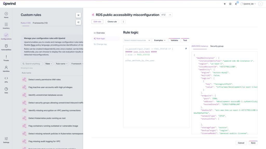Image resolution: width=266 pixels, height=149 pixels.
Task: Click inside the rule logic code editor
Action: (x=156, y=86)
